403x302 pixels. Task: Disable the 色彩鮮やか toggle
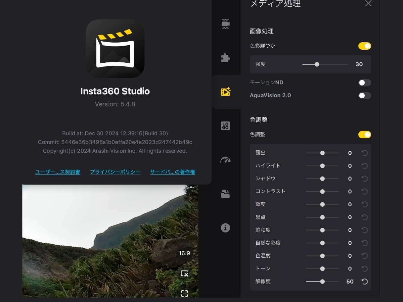pos(365,46)
